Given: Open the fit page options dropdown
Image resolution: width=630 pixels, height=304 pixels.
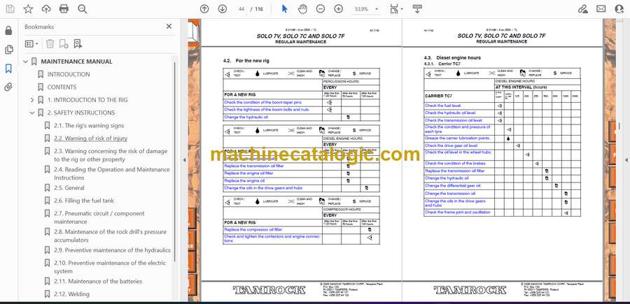Looking at the screenshot, I should pyautogui.click(x=396, y=9).
